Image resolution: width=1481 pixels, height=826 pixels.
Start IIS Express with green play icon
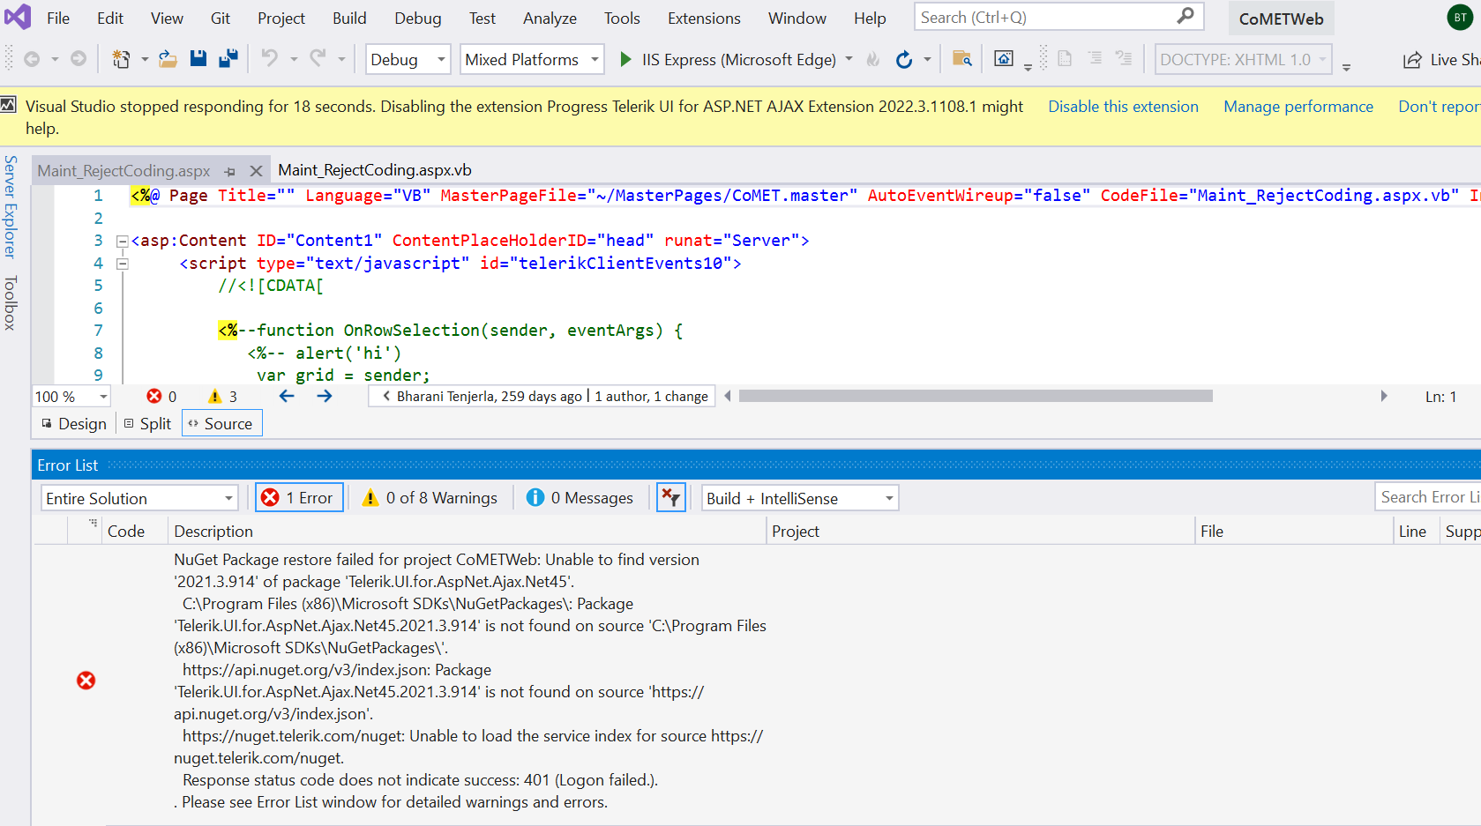pos(625,59)
